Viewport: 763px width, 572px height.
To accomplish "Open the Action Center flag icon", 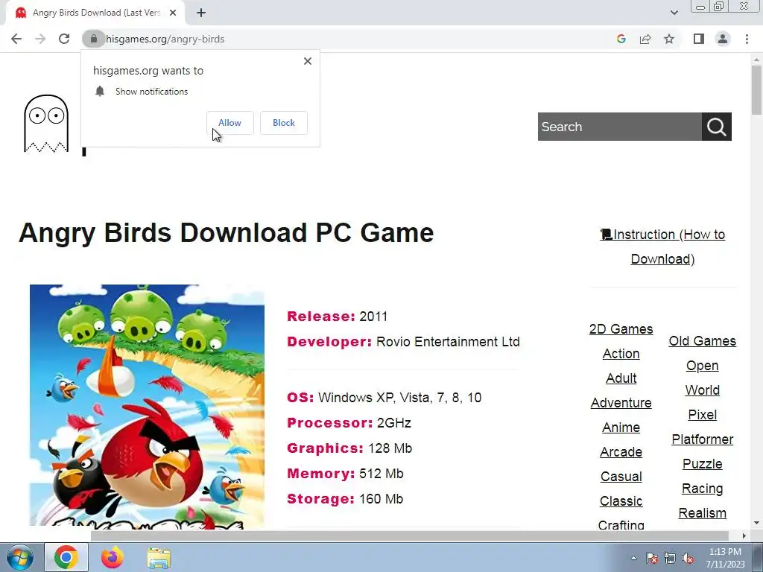I will tap(652, 558).
